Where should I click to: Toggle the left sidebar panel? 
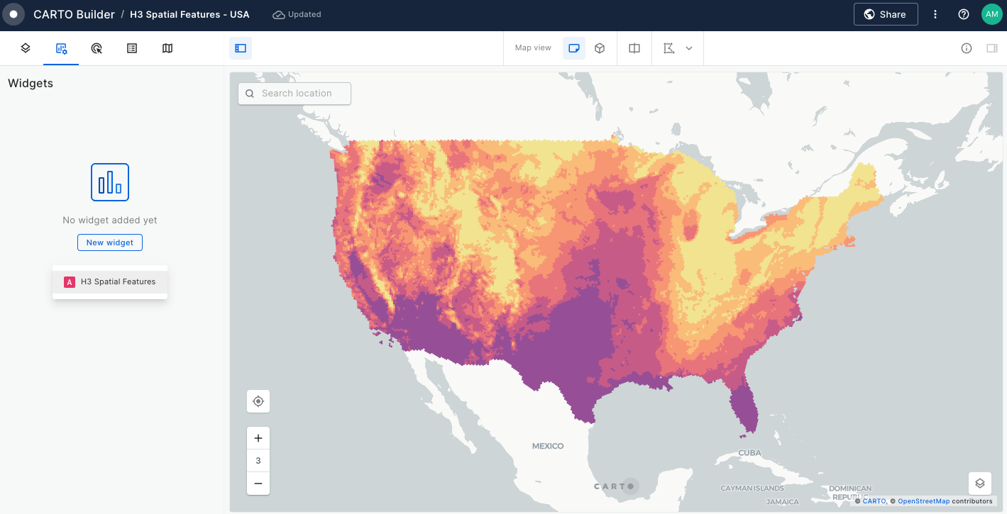pyautogui.click(x=241, y=48)
